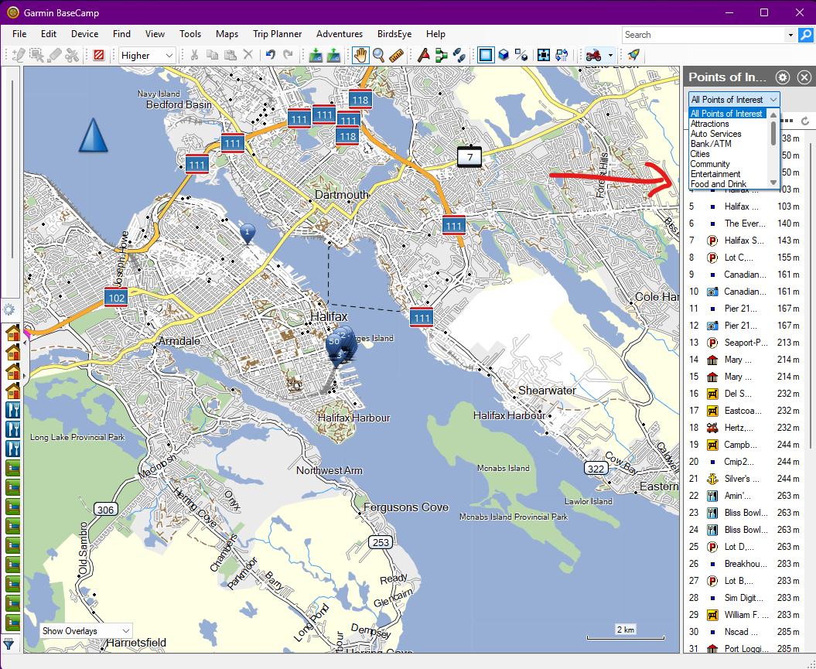Refresh the Points of Interest list
The width and height of the screenshot is (816, 669).
[805, 121]
